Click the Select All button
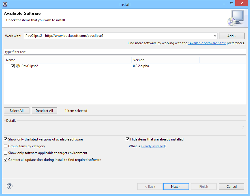The image size is (250, 196). pyautogui.click(x=17, y=111)
